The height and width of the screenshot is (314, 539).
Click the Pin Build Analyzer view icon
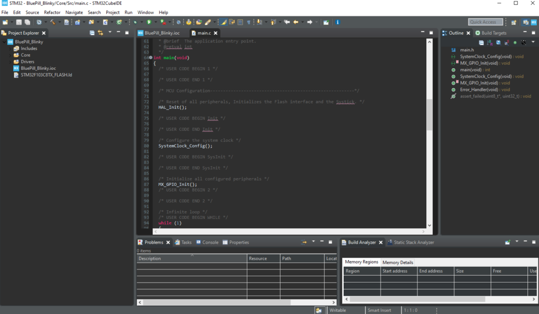click(507, 243)
